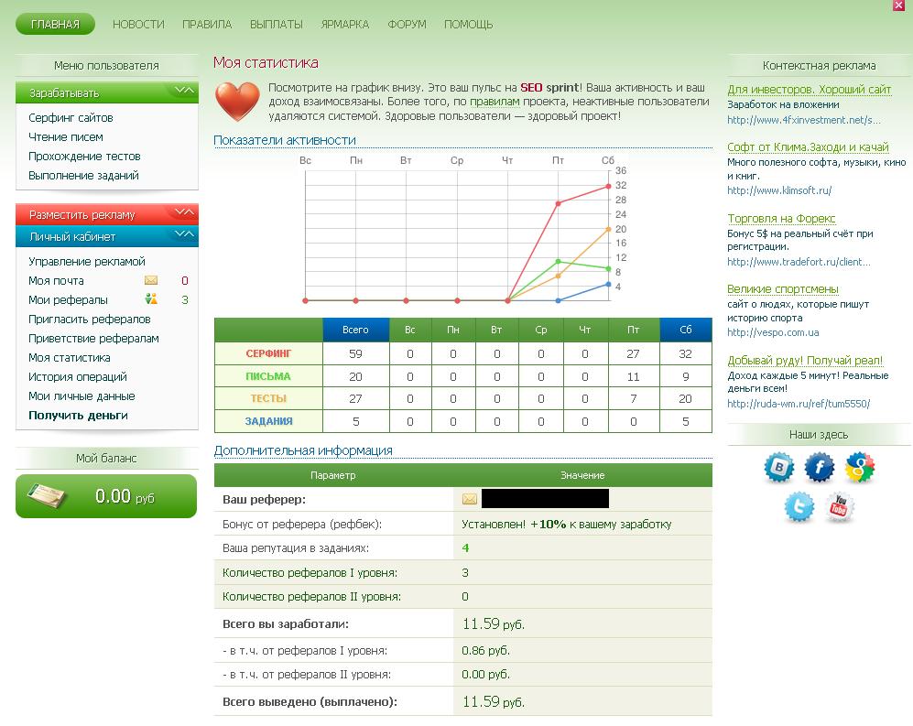The height and width of the screenshot is (726, 913).
Task: Go to the ГЛАВНАЯ tab
Action: 55,24
